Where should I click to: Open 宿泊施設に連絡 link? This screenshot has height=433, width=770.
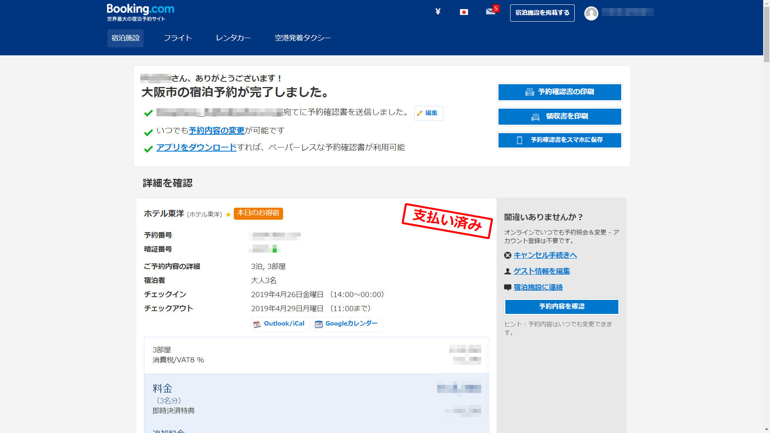(x=538, y=287)
